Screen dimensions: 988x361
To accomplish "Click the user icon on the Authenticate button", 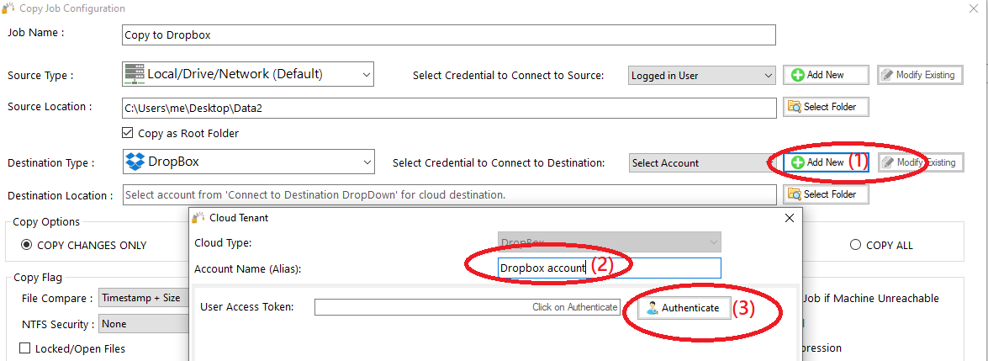I will 652,309.
